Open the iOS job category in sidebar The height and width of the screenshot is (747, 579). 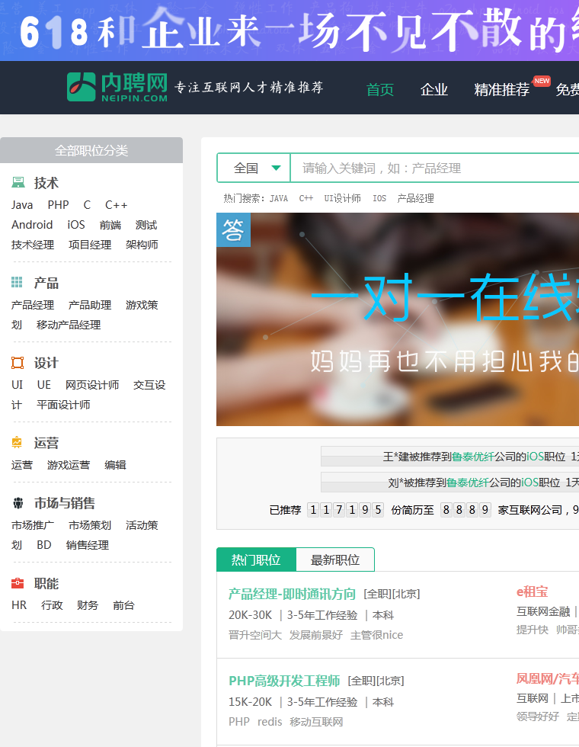pyautogui.click(x=76, y=225)
